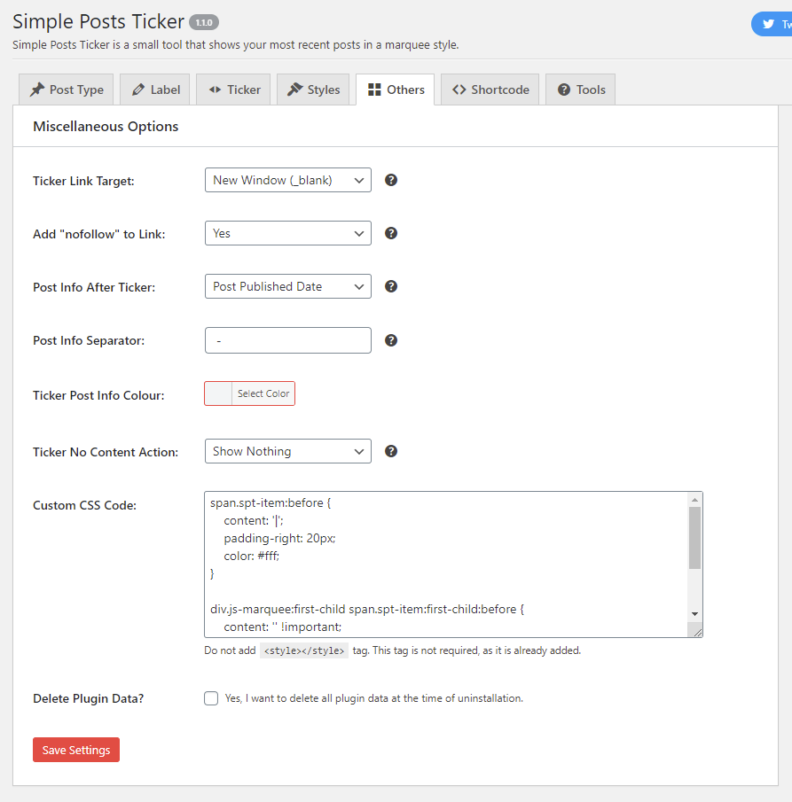Click 'Yes, I want to delete' label text
The width and height of the screenshot is (792, 802).
[x=374, y=698]
